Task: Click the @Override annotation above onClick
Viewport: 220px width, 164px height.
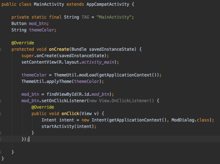Action: point(43,107)
